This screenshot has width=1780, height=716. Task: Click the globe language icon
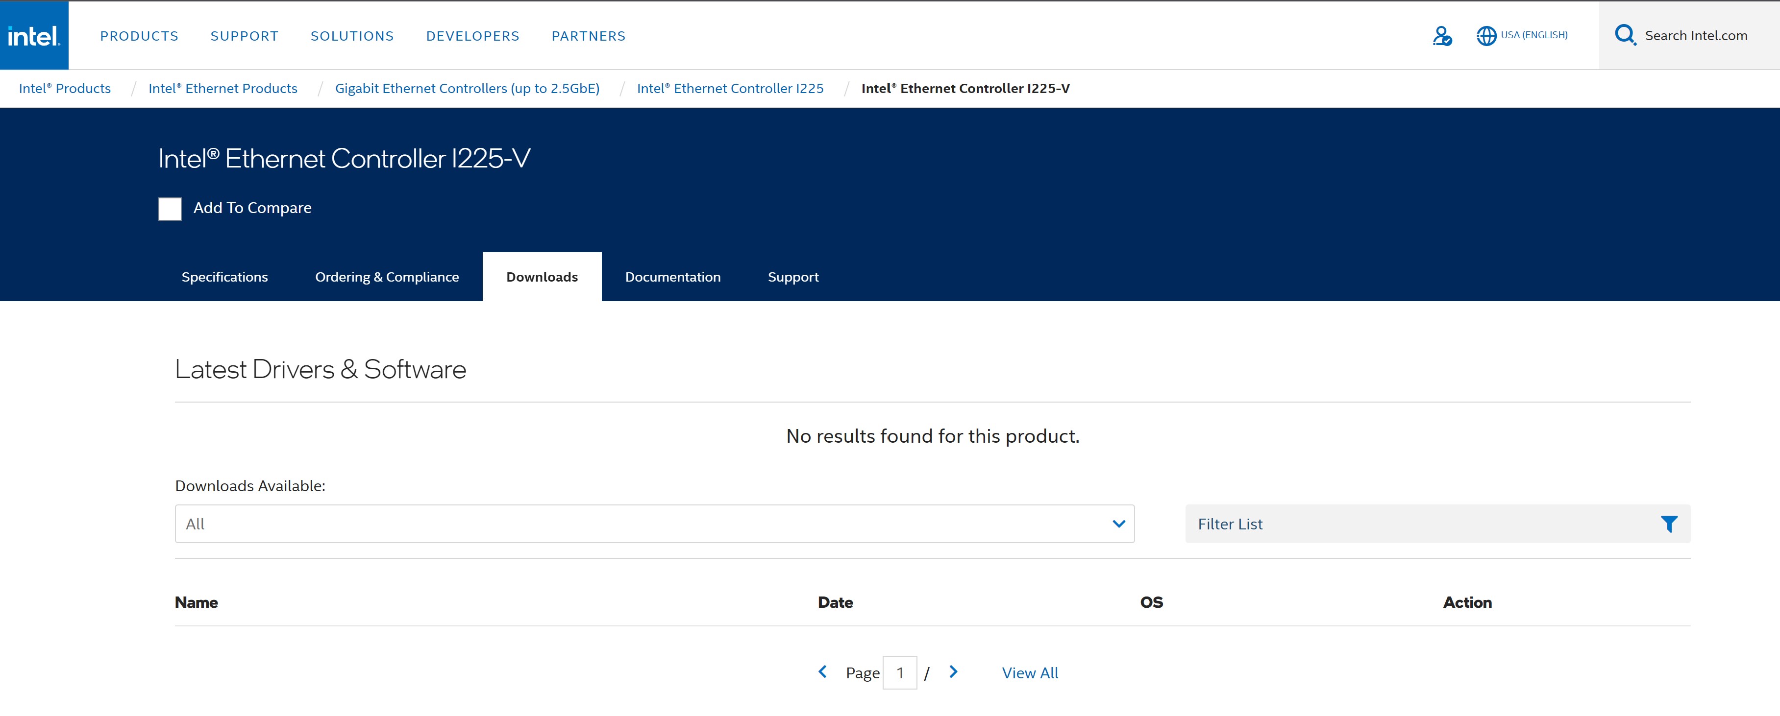(x=1485, y=35)
